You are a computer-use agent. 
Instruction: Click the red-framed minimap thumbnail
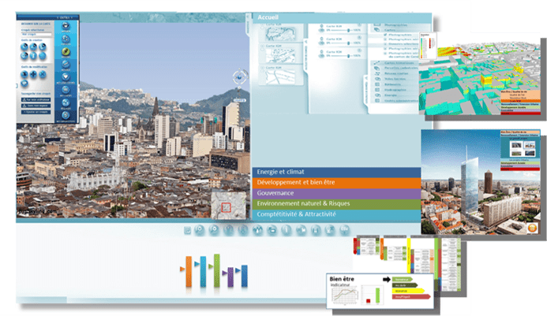(226, 206)
